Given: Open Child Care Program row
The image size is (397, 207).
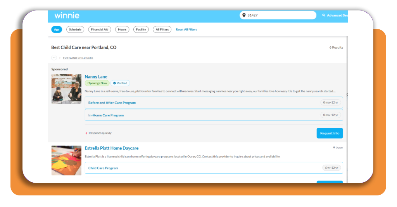Looking at the screenshot, I should pos(214,168).
